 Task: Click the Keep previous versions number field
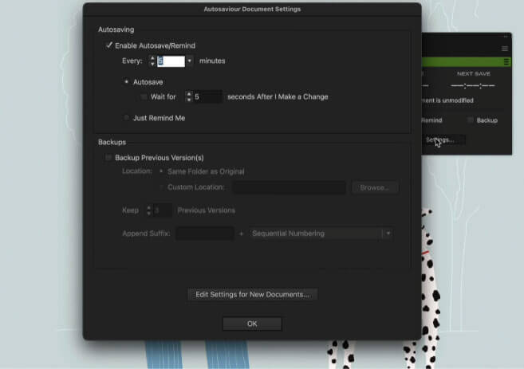click(163, 210)
